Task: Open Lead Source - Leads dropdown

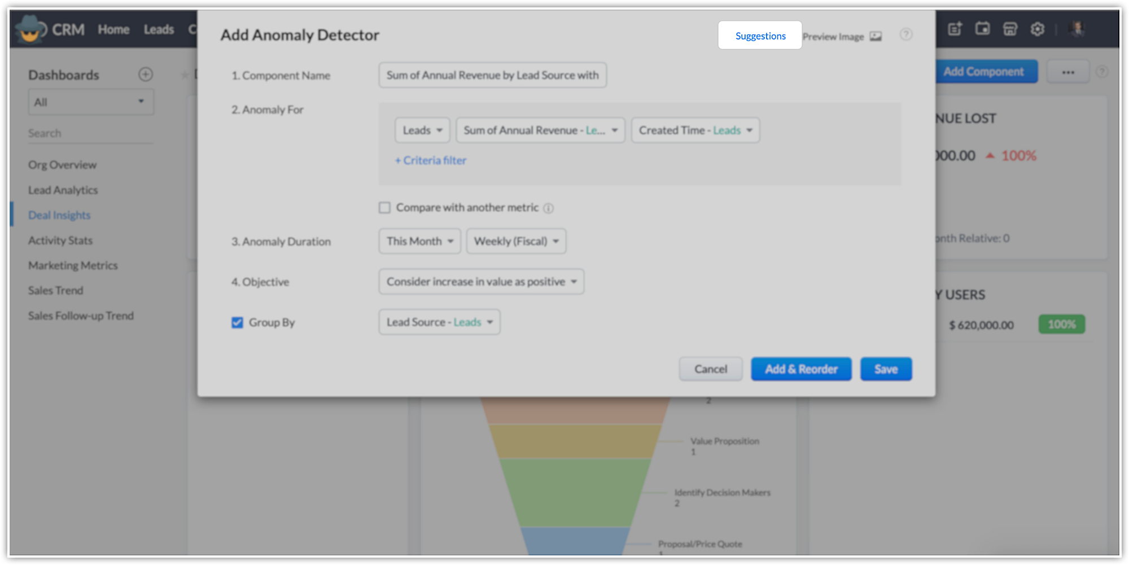Action: (x=439, y=322)
